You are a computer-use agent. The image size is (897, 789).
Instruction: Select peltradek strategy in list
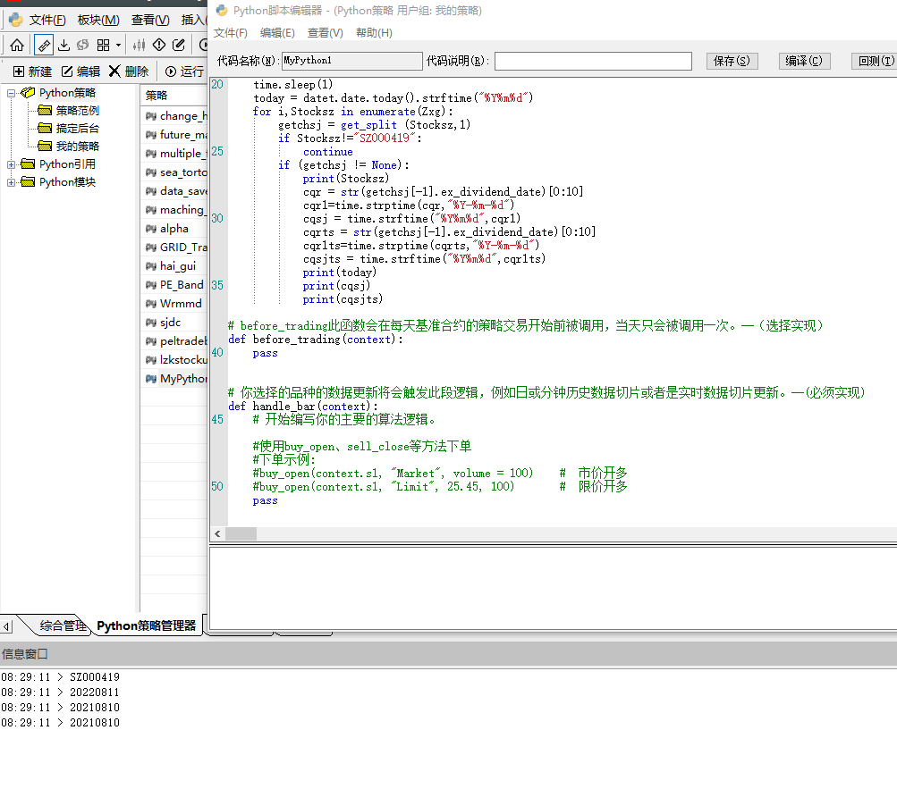(x=174, y=341)
